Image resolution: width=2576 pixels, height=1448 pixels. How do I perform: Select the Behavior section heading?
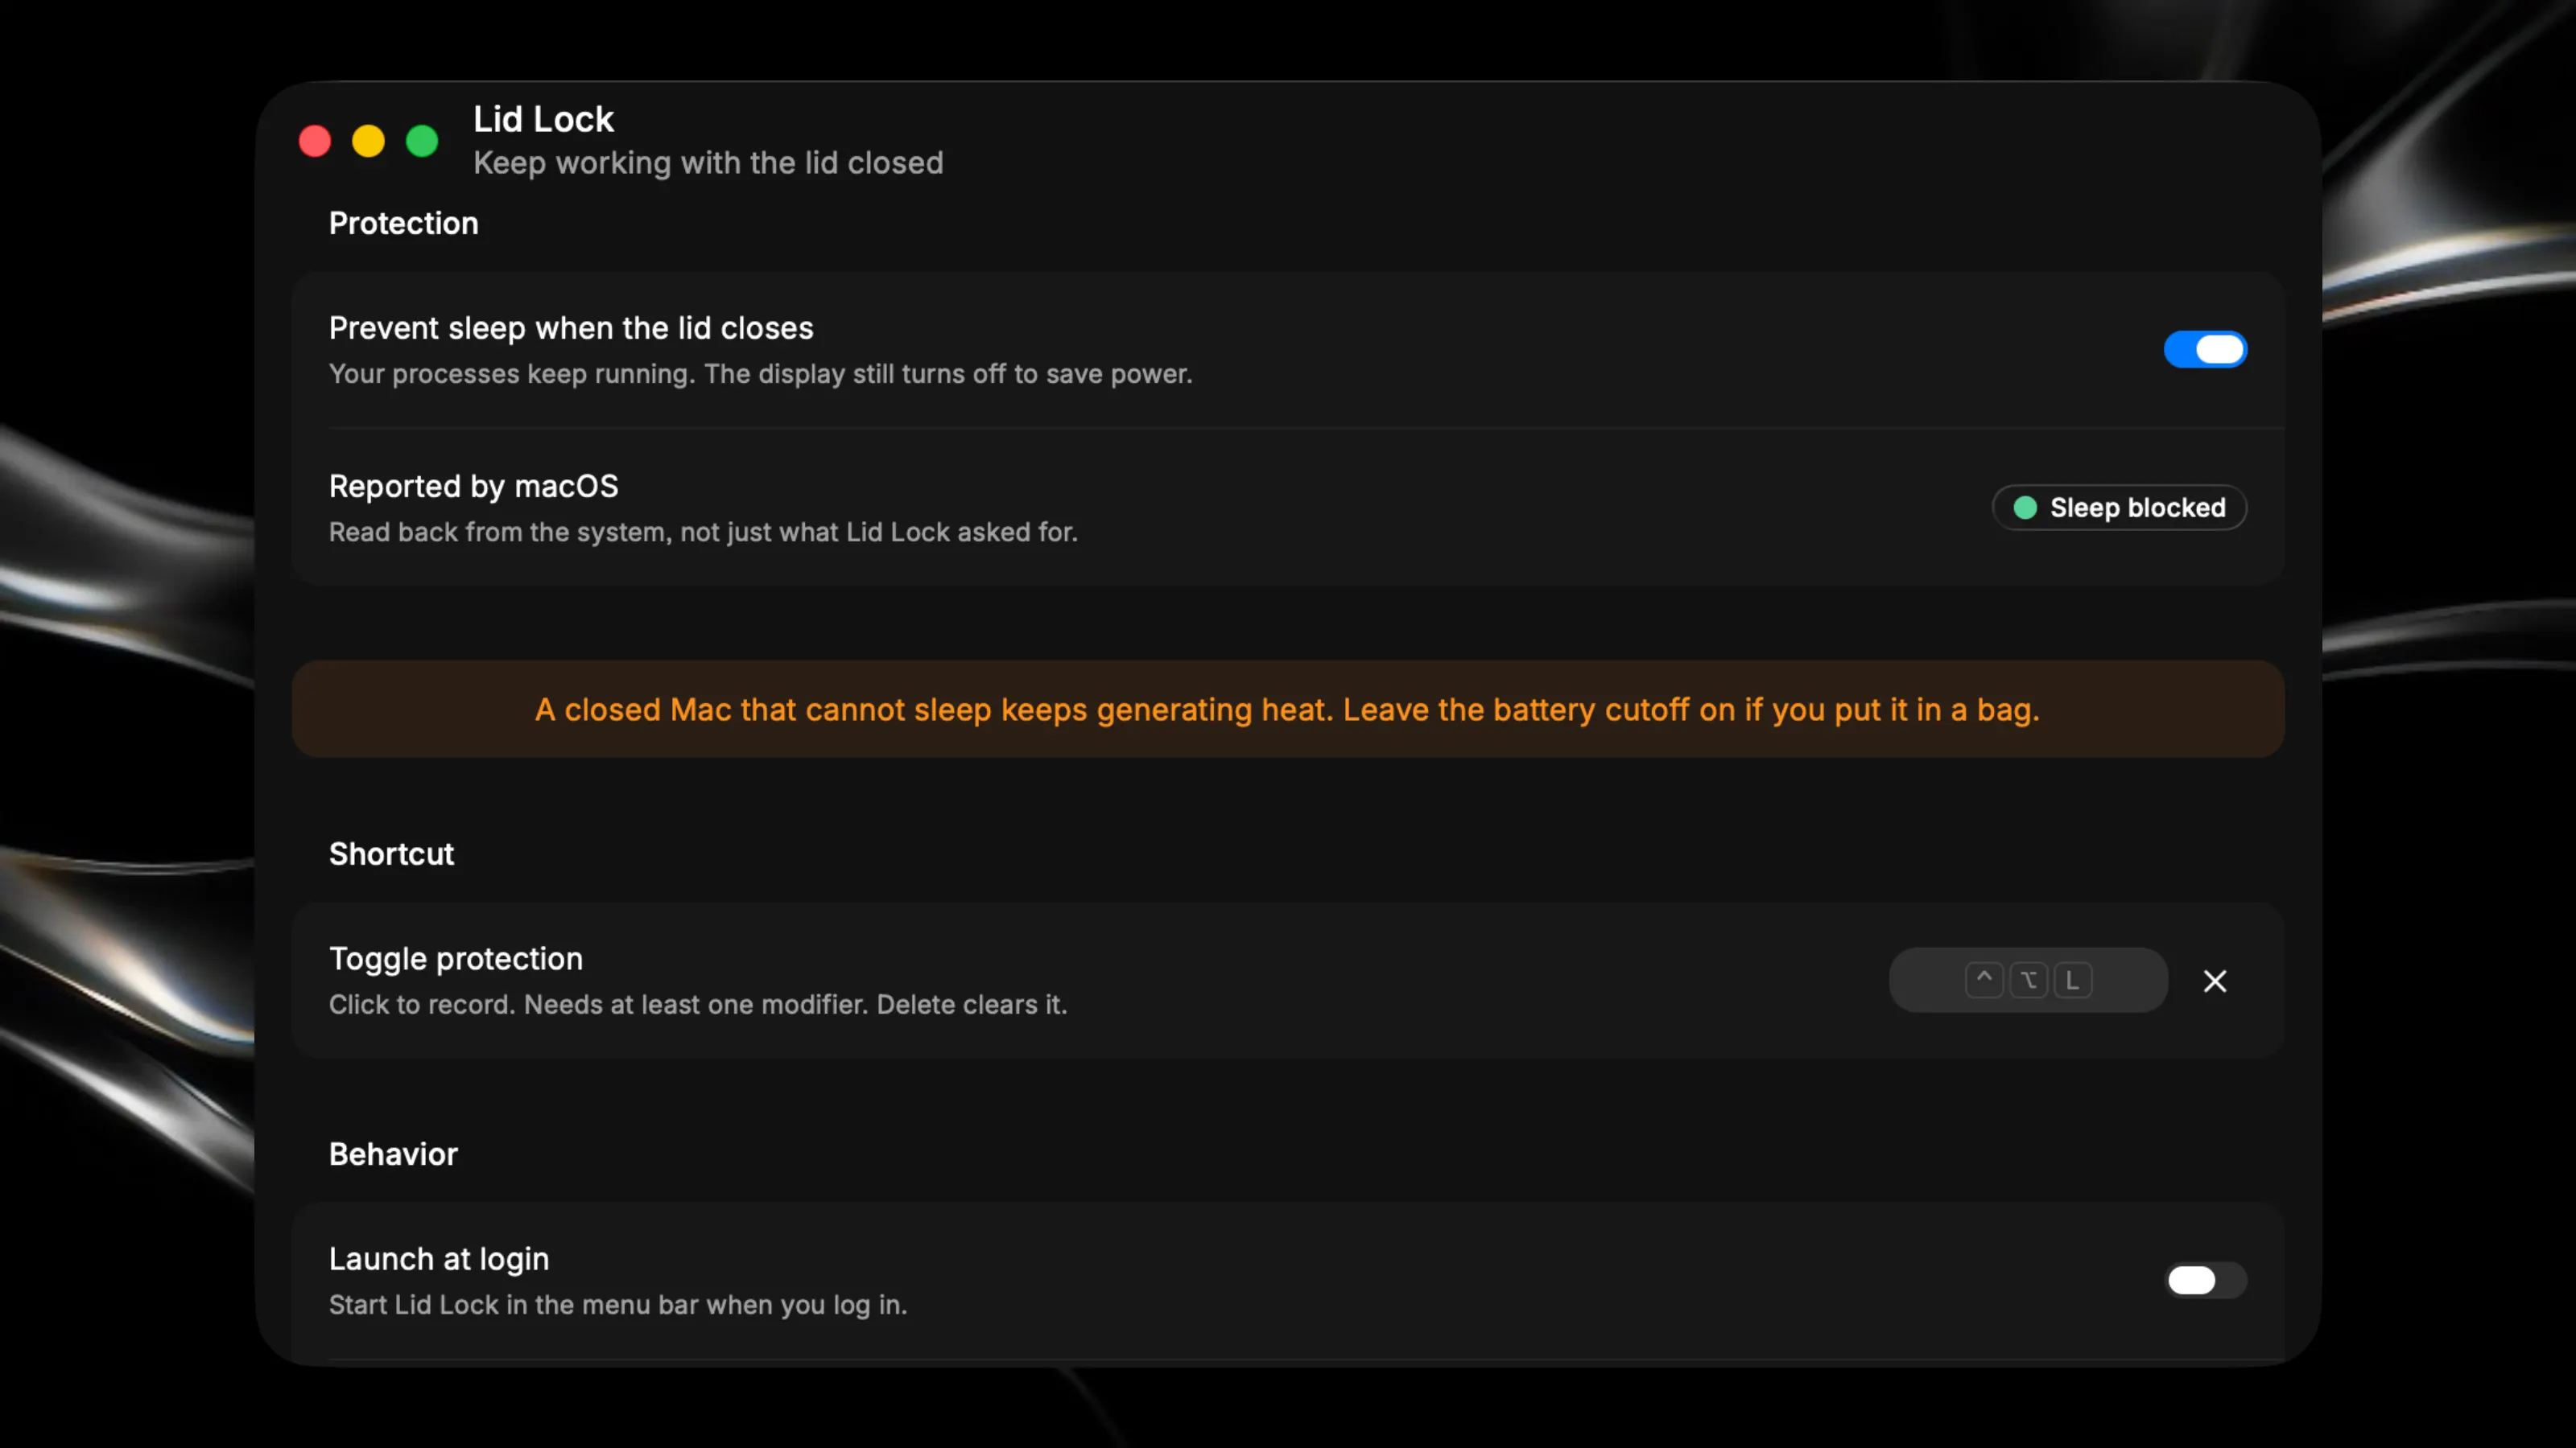[393, 1154]
